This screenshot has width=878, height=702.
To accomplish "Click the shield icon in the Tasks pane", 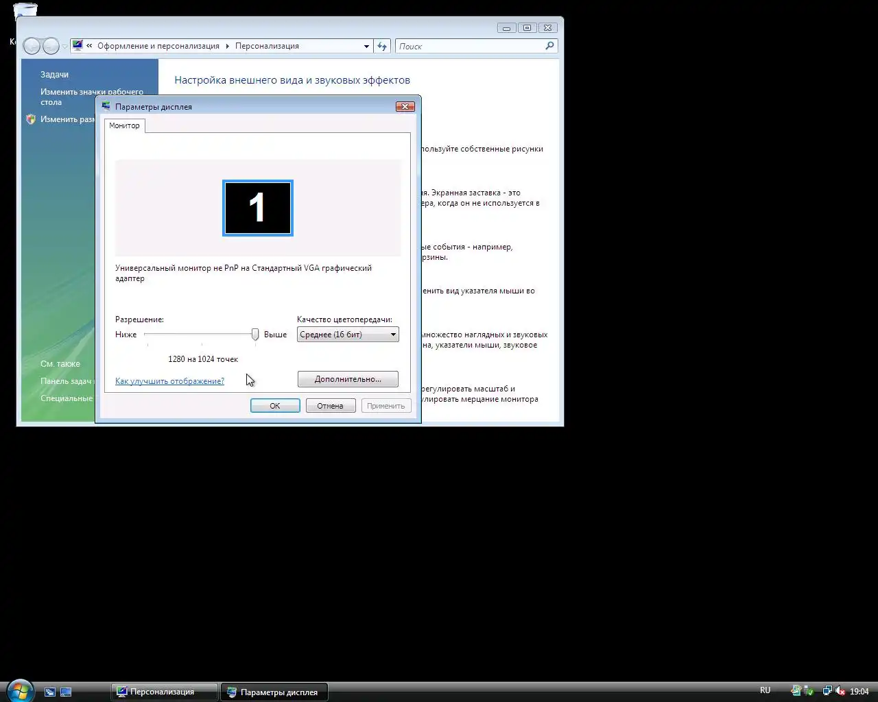I will click(x=31, y=119).
